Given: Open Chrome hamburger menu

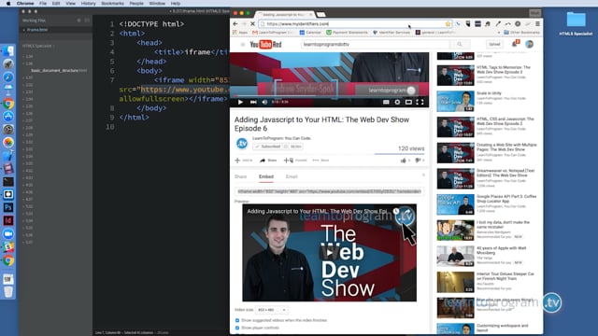Looking at the screenshot, I should (537, 23).
